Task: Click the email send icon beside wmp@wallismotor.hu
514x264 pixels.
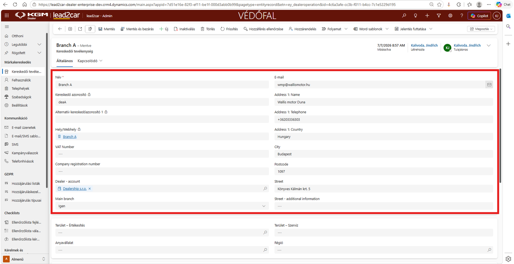Action: pyautogui.click(x=489, y=85)
